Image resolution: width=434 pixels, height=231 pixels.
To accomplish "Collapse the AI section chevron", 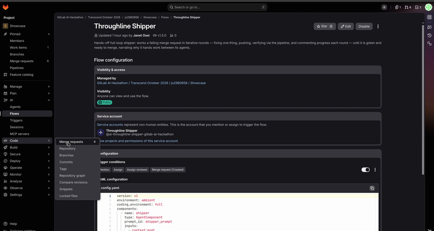I will tap(48, 100).
